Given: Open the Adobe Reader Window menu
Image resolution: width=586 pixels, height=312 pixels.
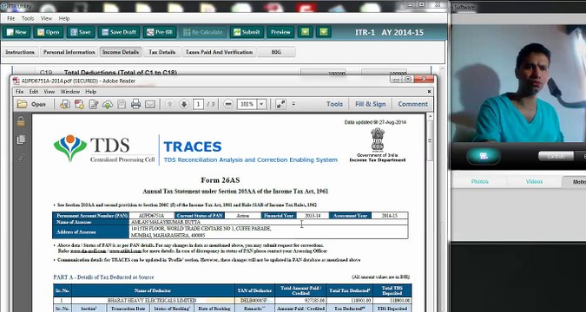Looking at the screenshot, I should coord(70,92).
